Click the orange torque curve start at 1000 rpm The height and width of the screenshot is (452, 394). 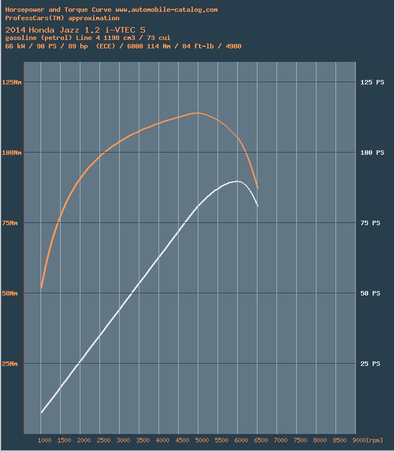coord(42,287)
